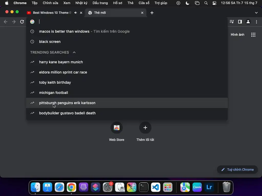Collapse the Trending Searches section
262x196 pixels.
(74, 52)
